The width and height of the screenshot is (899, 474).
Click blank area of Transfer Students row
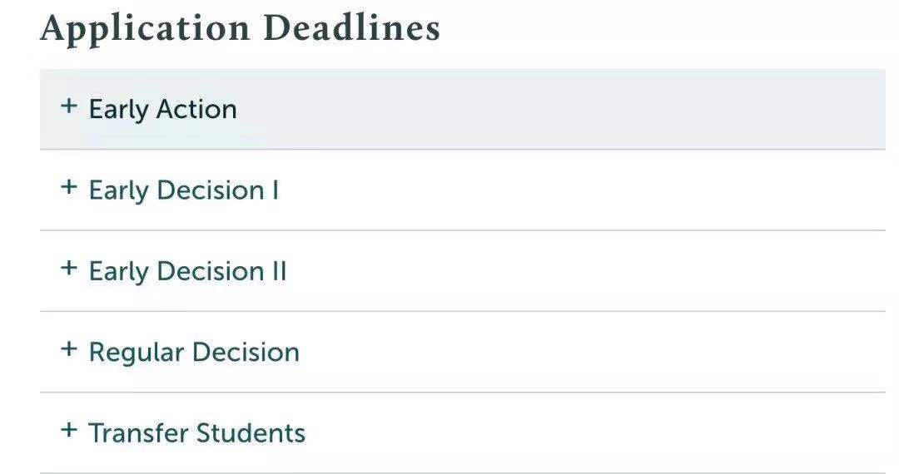566,433
